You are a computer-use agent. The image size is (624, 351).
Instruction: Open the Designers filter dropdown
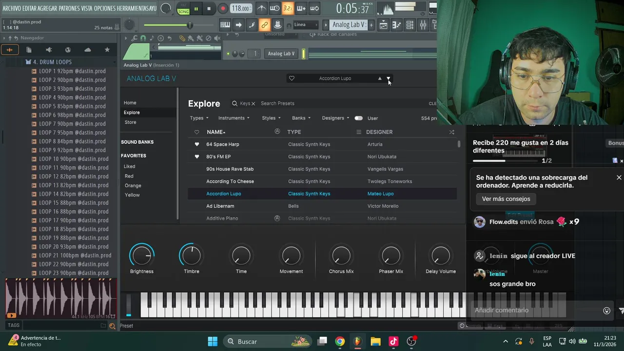[x=336, y=118]
